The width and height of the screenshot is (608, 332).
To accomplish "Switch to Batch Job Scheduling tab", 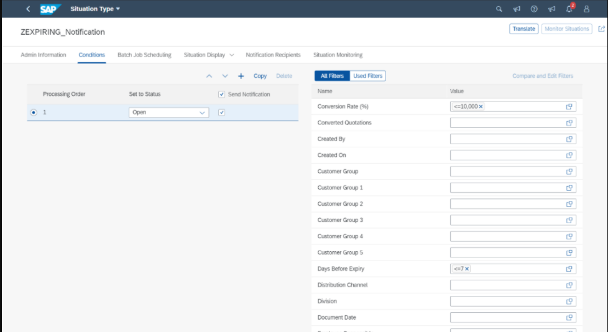I will click(144, 55).
